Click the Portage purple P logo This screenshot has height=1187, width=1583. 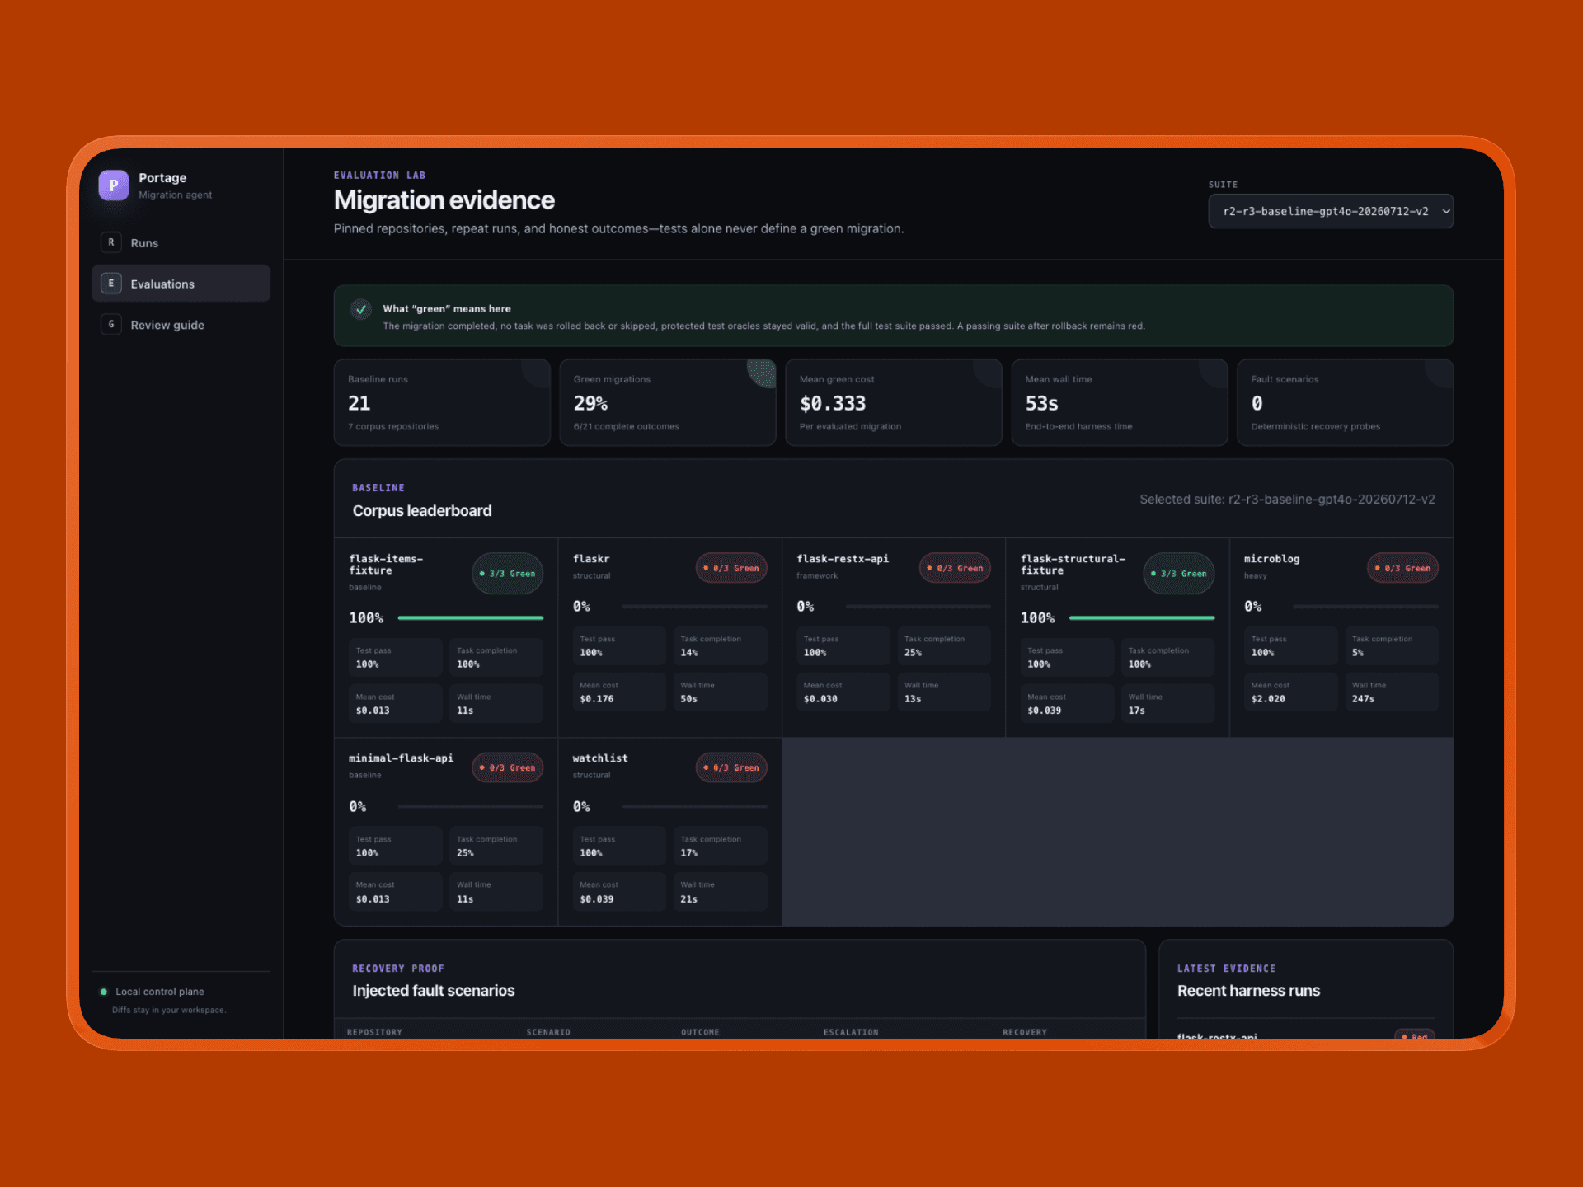click(x=114, y=185)
